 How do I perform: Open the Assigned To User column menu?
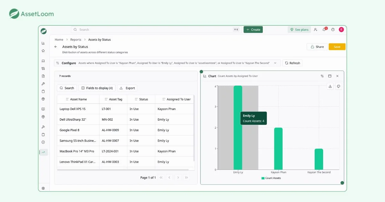[x=164, y=99]
